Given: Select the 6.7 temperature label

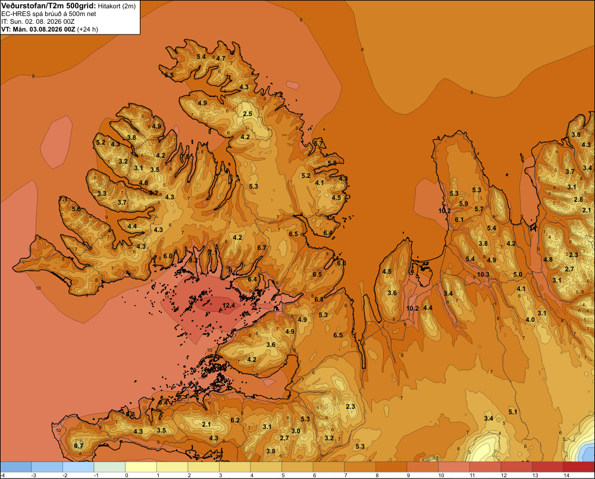Looking at the screenshot, I should click(x=261, y=248).
